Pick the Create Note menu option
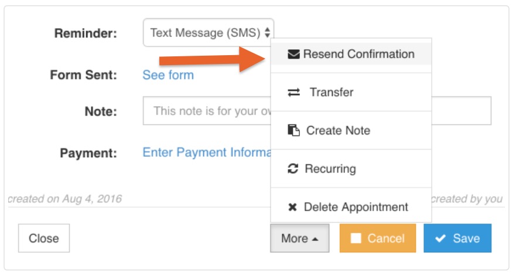The height and width of the screenshot is (274, 512). pyautogui.click(x=351, y=130)
